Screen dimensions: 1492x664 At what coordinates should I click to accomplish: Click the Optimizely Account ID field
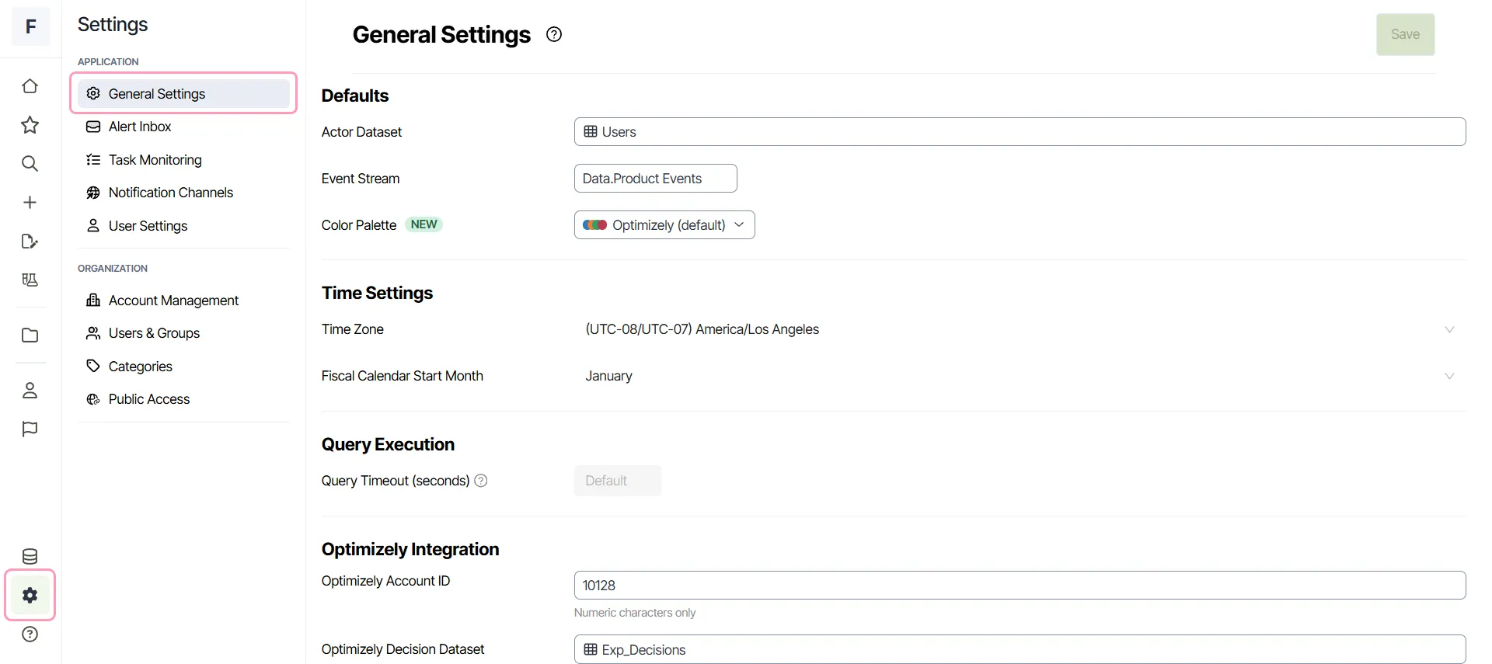(x=1020, y=586)
